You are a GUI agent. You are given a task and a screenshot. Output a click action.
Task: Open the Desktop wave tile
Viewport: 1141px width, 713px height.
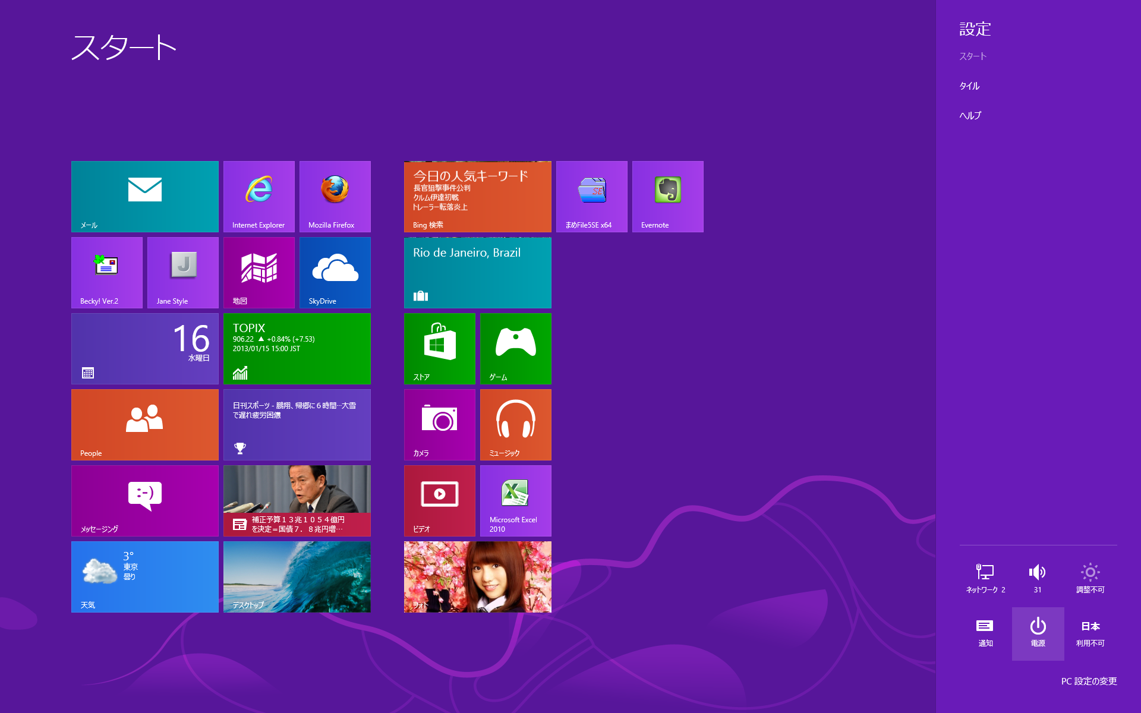pos(297,576)
